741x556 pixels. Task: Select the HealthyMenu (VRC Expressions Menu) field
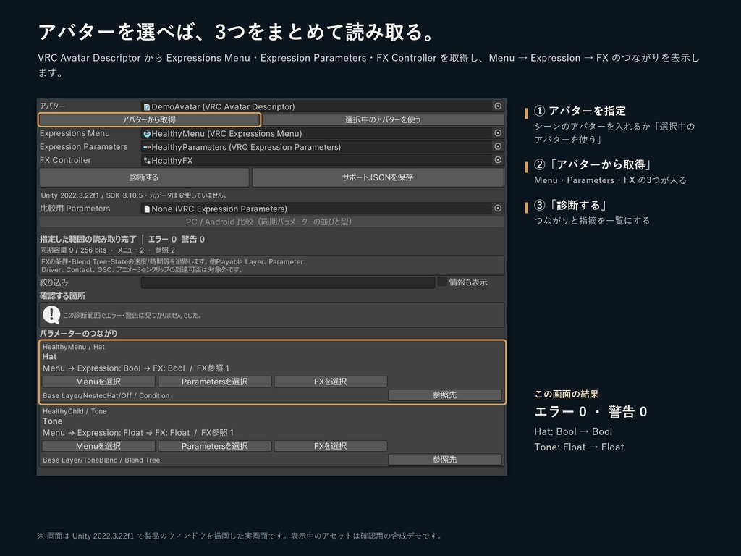pos(322,133)
